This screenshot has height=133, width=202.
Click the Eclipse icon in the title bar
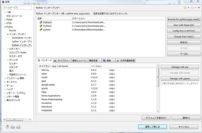3,2
